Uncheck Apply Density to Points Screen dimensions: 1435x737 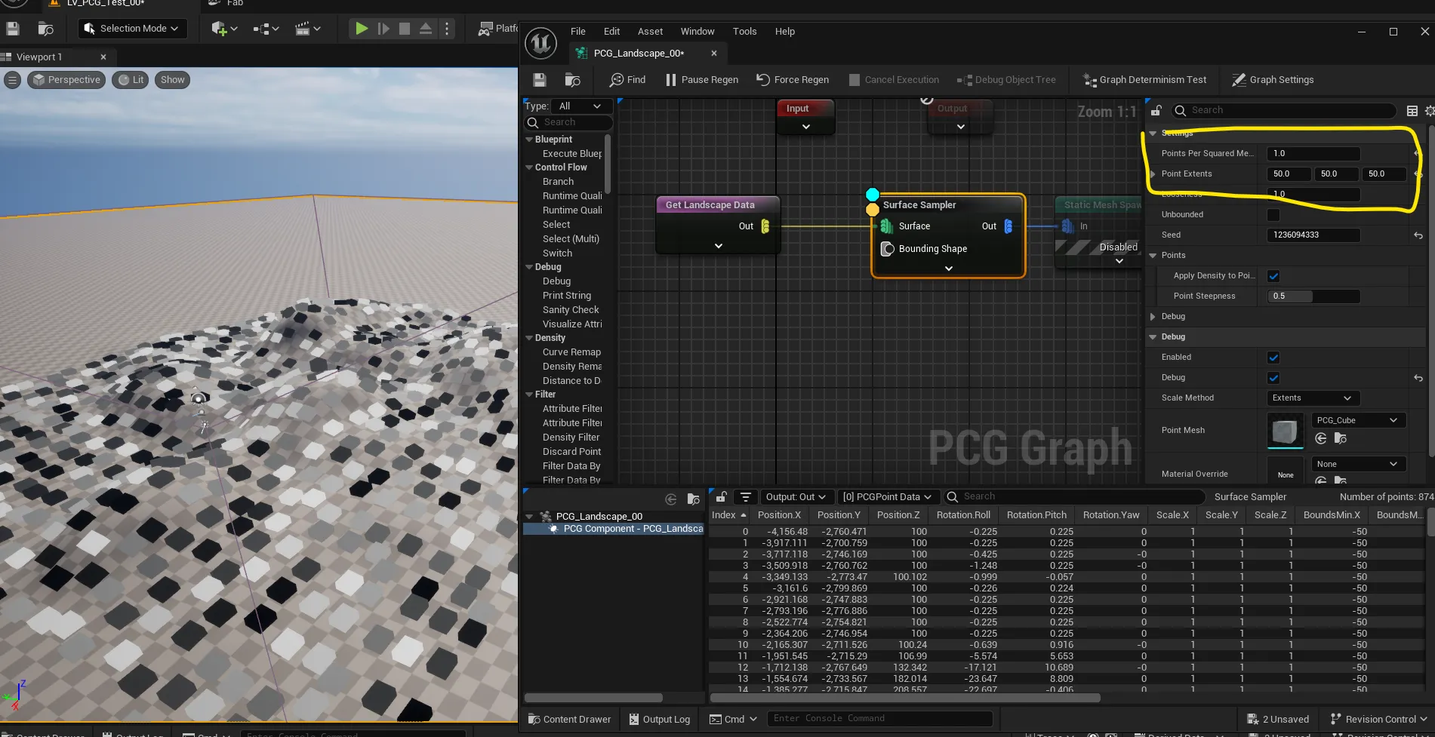(1273, 276)
